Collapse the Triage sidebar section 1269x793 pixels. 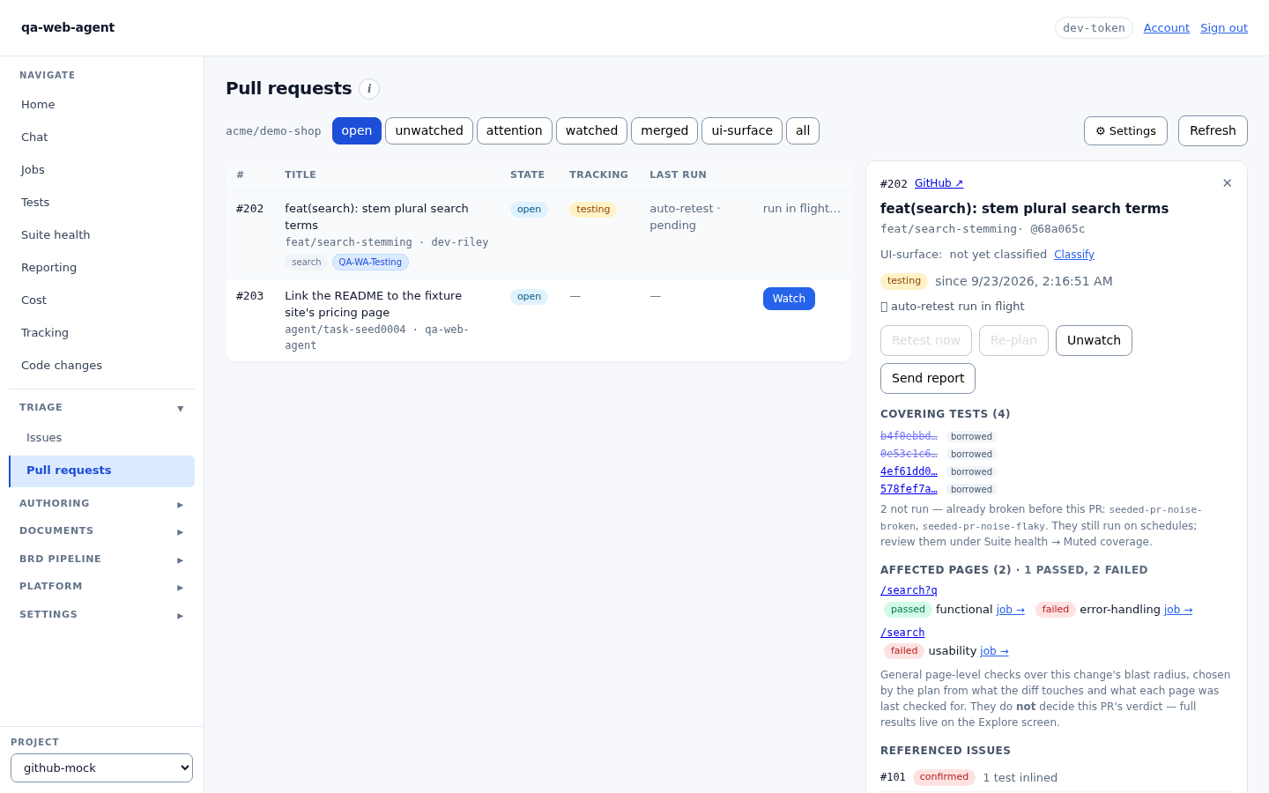pyautogui.click(x=102, y=408)
